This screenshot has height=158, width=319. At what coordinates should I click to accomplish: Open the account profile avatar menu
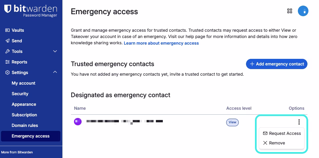(303, 11)
